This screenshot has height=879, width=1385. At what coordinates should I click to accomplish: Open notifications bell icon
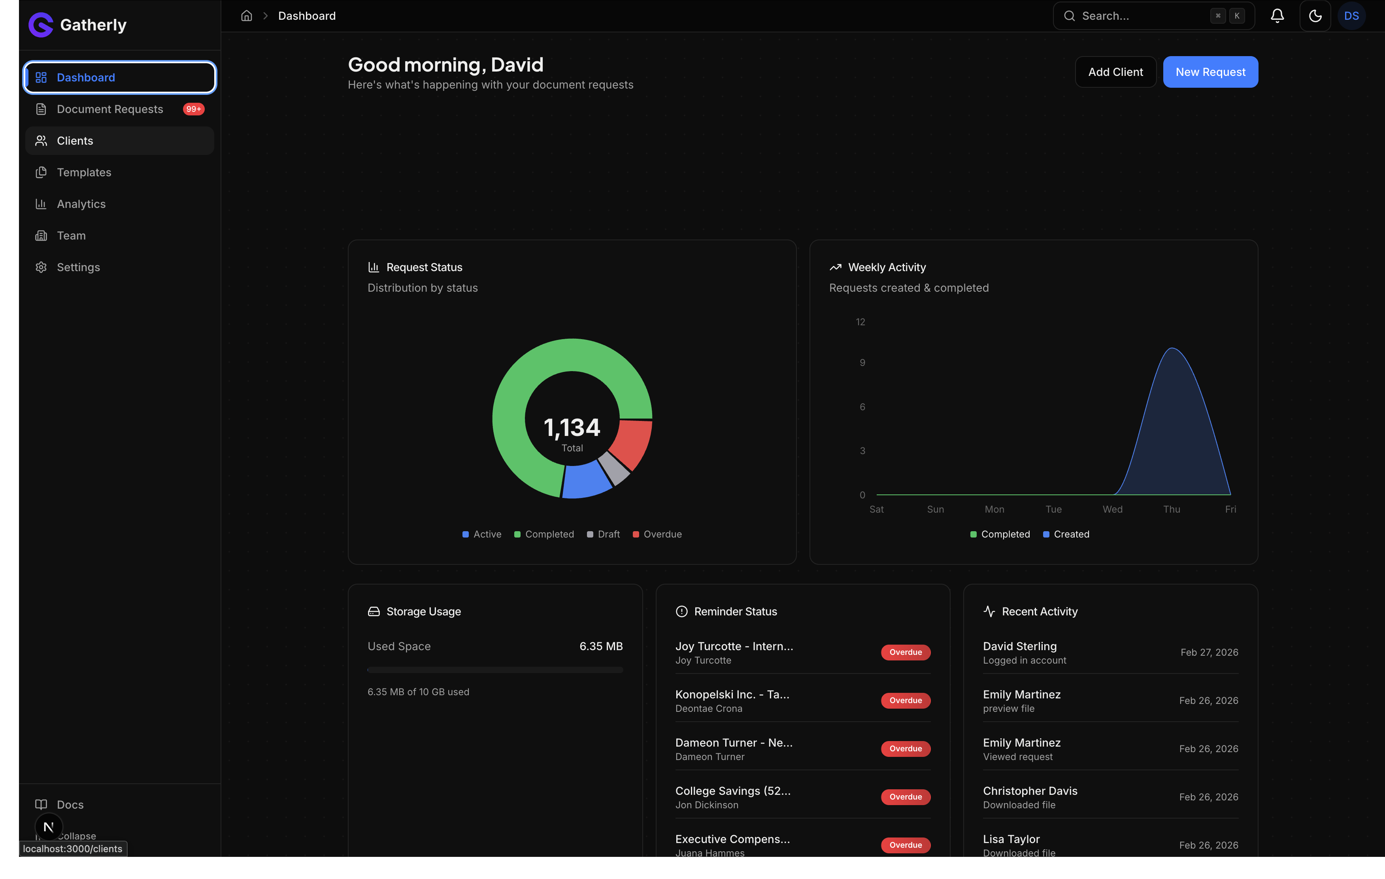coord(1277,15)
